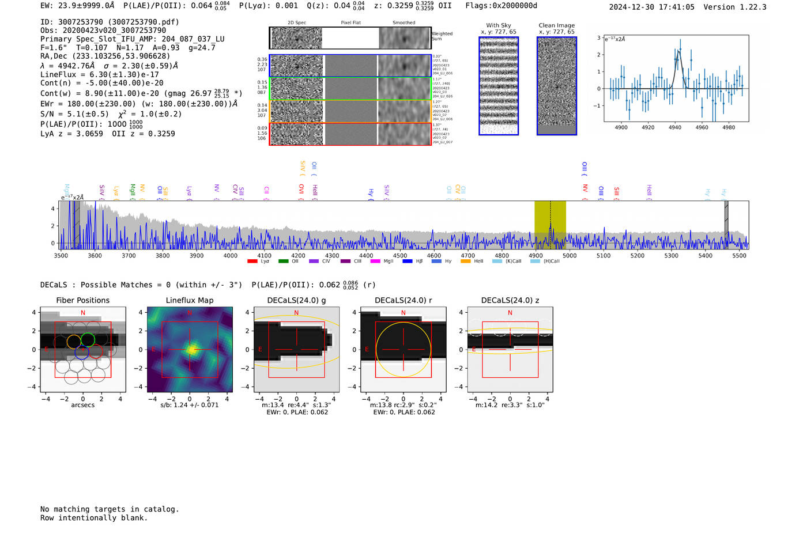Image resolution: width=807 pixels, height=549 pixels.
Task: View the DECaLS(24.0) r image
Action: [x=403, y=350]
